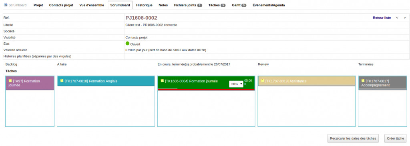
Task: Click the Retour liste link
Action: click(x=382, y=18)
